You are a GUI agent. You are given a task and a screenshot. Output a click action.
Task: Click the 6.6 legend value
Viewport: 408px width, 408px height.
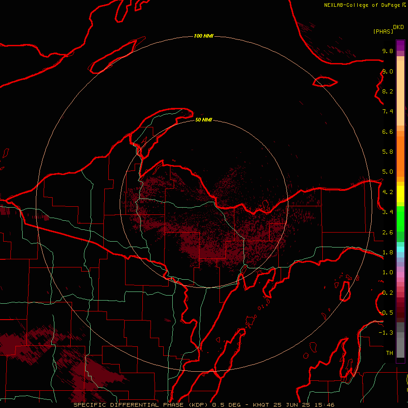pos(388,131)
